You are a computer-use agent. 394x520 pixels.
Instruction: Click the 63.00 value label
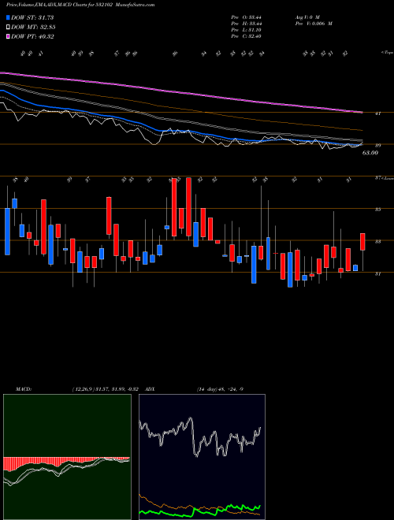pos(370,153)
